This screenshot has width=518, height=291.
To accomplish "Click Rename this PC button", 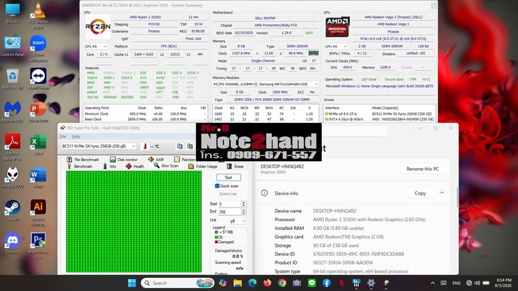I will [423, 169].
